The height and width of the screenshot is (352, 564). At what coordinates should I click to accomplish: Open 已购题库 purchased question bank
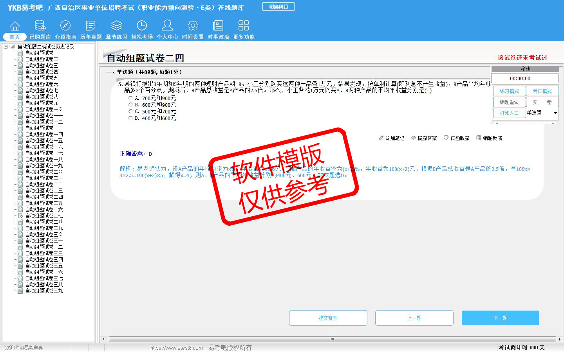pos(40,26)
